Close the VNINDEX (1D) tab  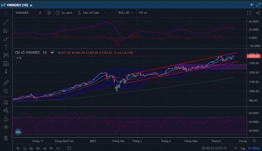point(31,5)
